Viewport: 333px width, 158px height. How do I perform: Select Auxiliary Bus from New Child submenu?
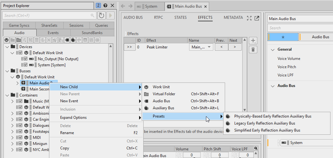163,108
